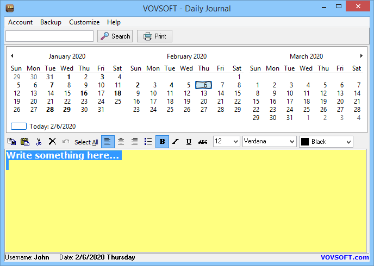The image size is (374, 266).
Task: Insert a bulleted list
Action: pyautogui.click(x=148, y=142)
